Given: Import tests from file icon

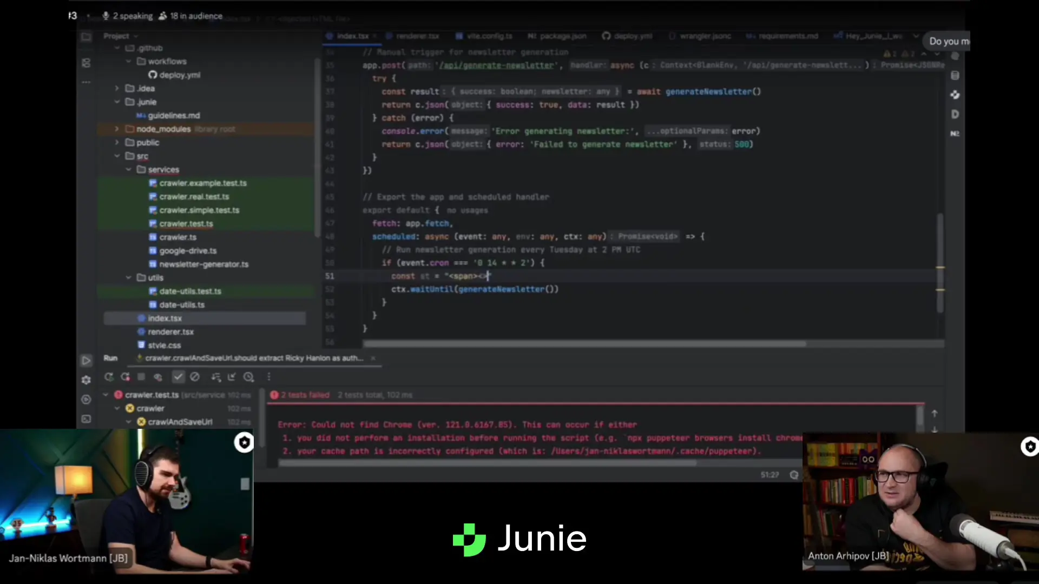Looking at the screenshot, I should click(232, 377).
